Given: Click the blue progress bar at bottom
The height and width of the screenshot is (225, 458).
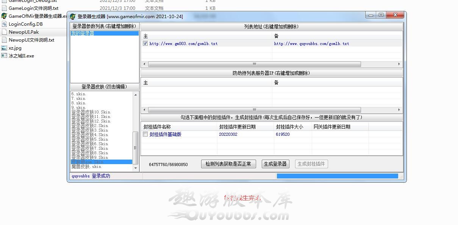Looking at the screenshot, I should click(x=337, y=176).
